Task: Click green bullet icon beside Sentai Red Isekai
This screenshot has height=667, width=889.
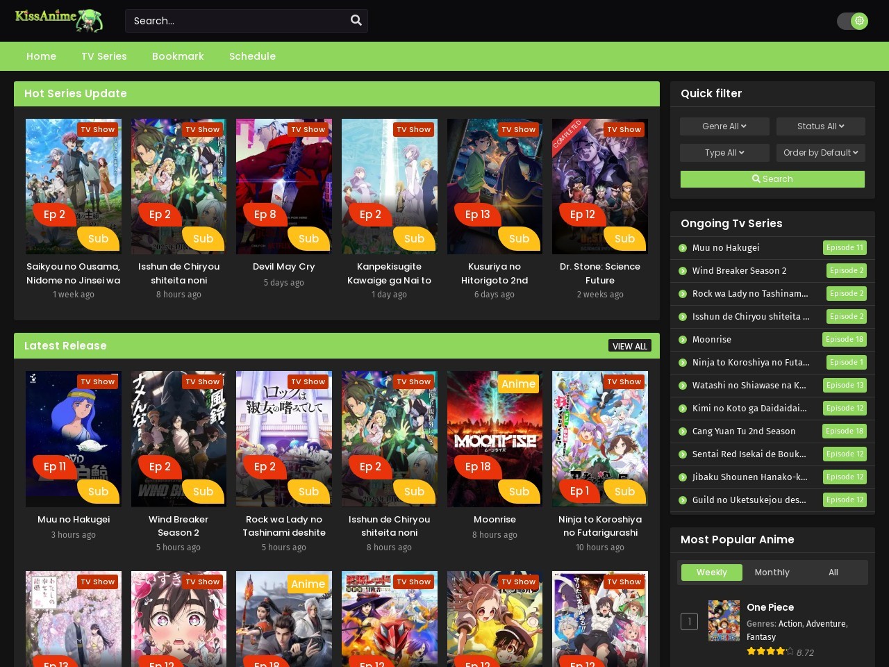Action: click(x=683, y=454)
